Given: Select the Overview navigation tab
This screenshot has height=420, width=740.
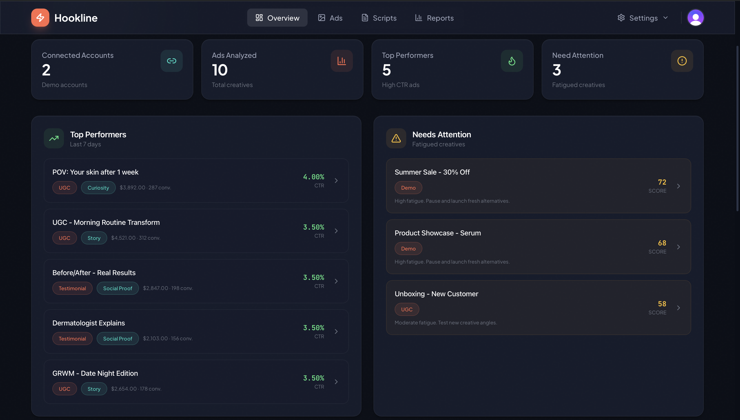Looking at the screenshot, I should [277, 18].
